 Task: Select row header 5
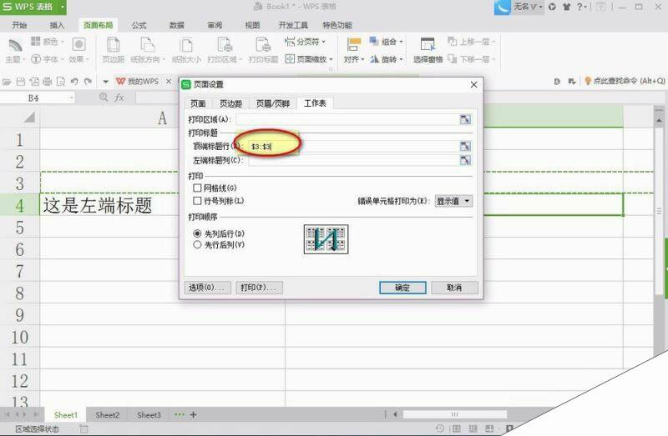point(19,228)
